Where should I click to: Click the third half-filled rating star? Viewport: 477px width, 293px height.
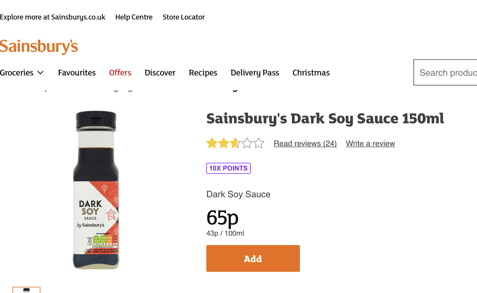235,143
